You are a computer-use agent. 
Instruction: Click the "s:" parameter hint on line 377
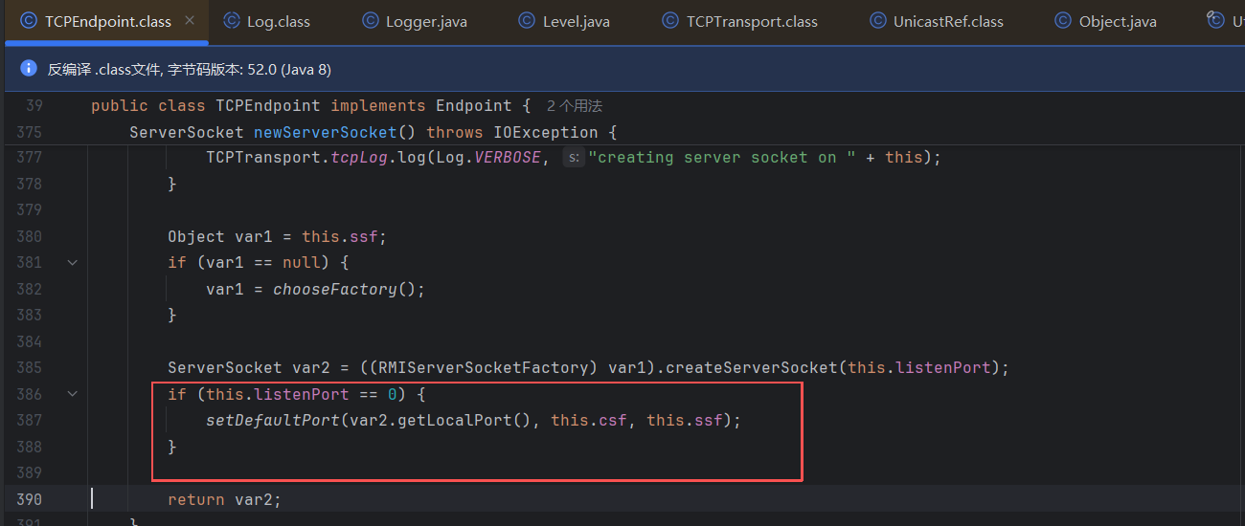573,158
